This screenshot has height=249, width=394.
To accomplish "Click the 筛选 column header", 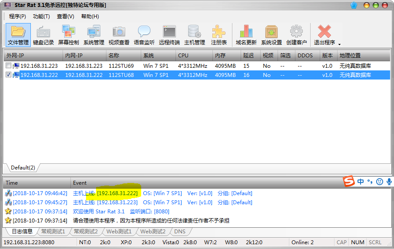I will click(x=286, y=56).
